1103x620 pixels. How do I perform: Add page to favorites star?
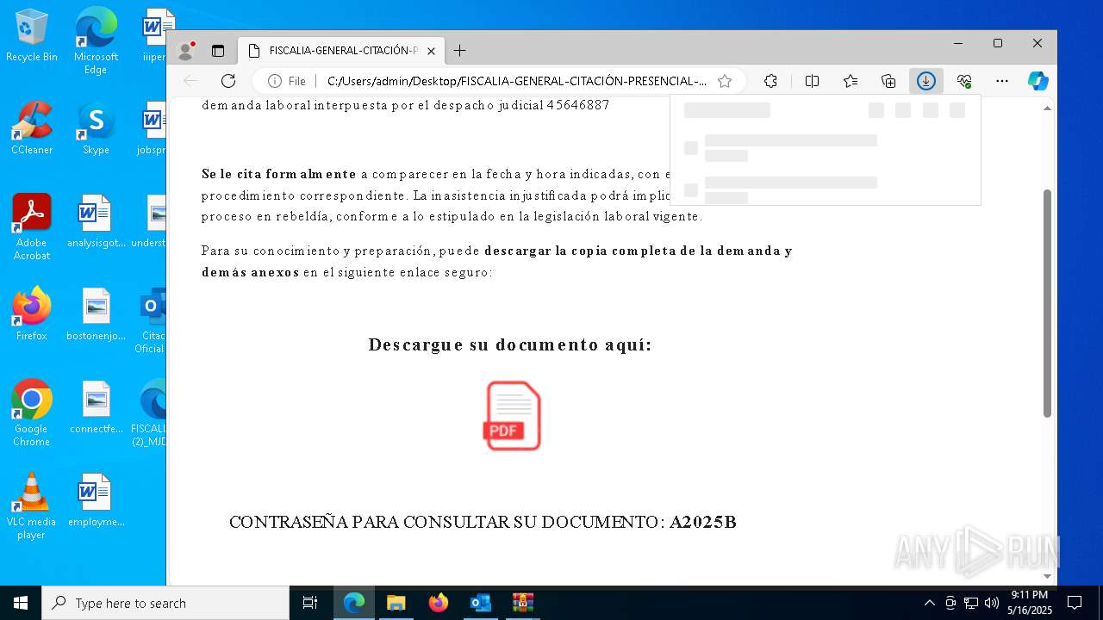725,81
